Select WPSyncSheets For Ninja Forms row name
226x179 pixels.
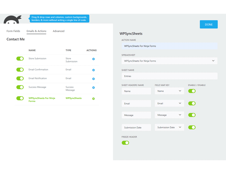[x=42, y=99]
